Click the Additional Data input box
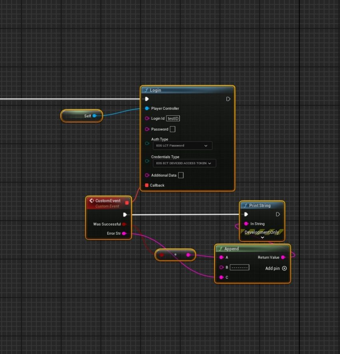 point(181,175)
